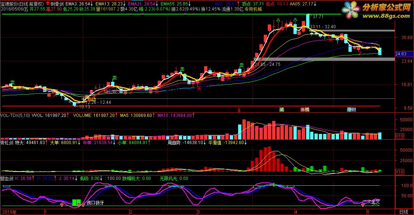Click the 33.11 - 32.40 gap annotation
Image resolution: width=414 pixels, height=215 pixels.
click(x=323, y=27)
